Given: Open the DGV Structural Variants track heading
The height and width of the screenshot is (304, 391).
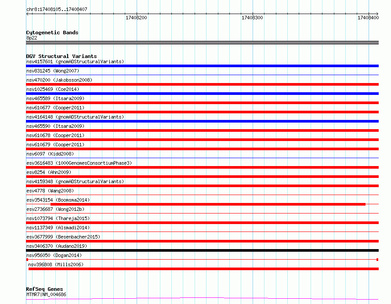Looking at the screenshot, I should pos(62,56).
